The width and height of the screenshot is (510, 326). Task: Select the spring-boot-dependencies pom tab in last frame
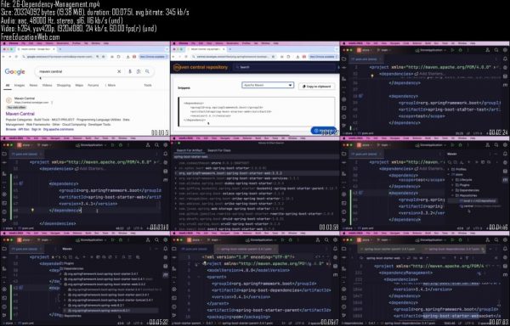pos(454,249)
